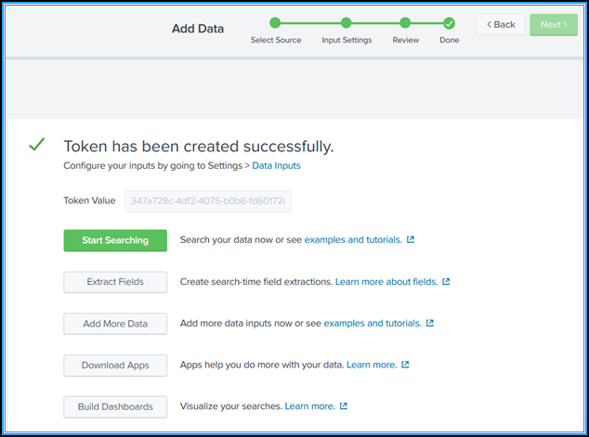Open Learn more about fields link
Image resolution: width=589 pixels, height=437 pixels.
click(x=386, y=282)
